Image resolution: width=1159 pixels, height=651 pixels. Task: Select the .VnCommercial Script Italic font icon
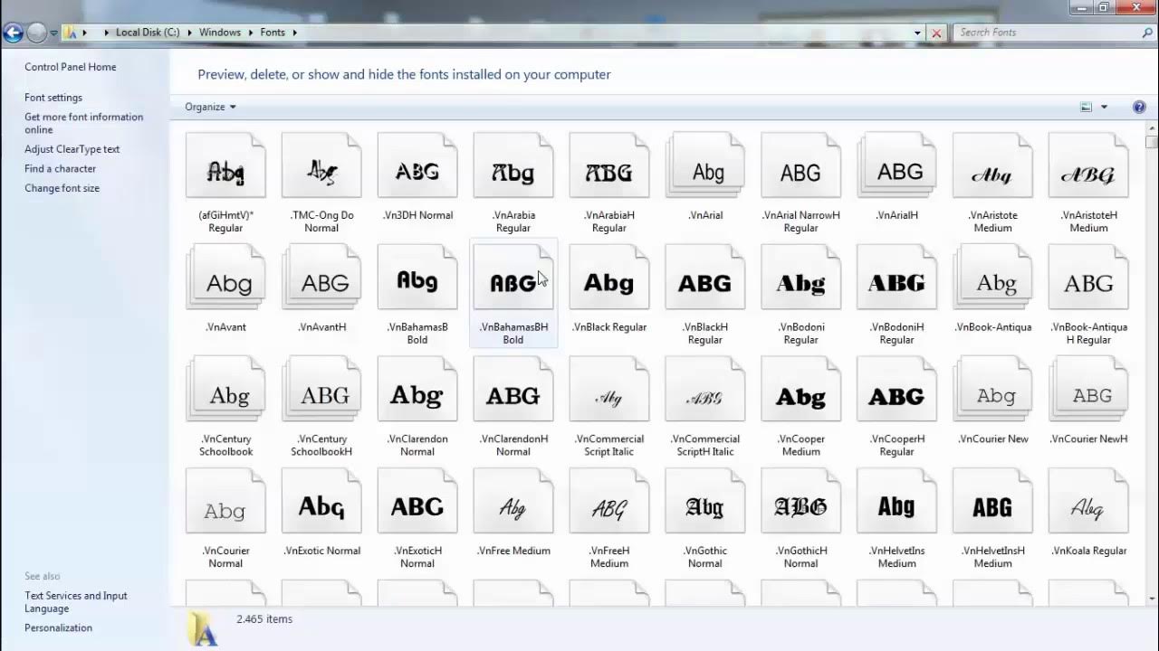point(609,390)
